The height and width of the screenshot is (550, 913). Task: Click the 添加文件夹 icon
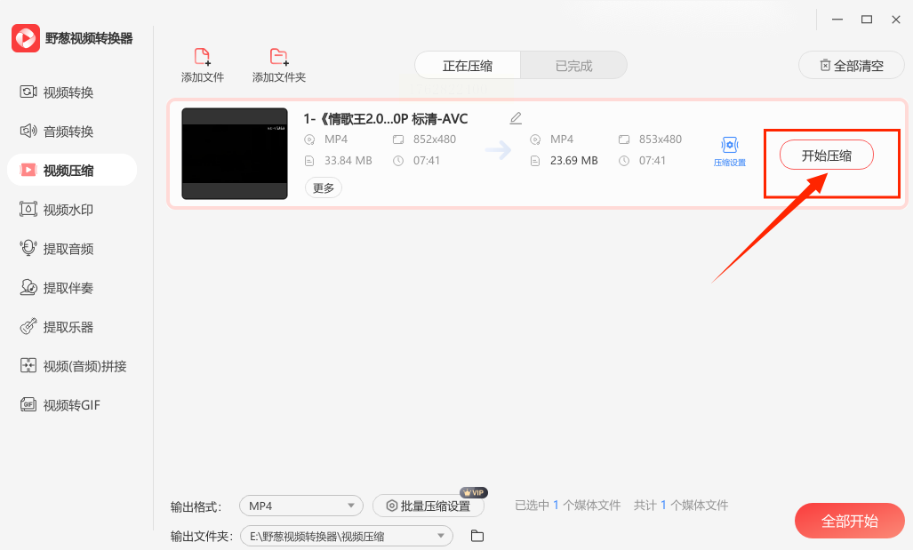pos(279,57)
